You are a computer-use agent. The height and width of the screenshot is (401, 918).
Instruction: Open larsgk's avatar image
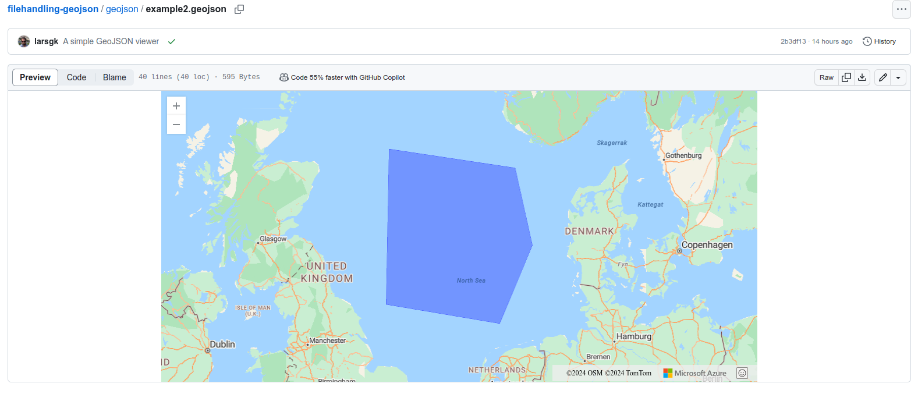[24, 41]
